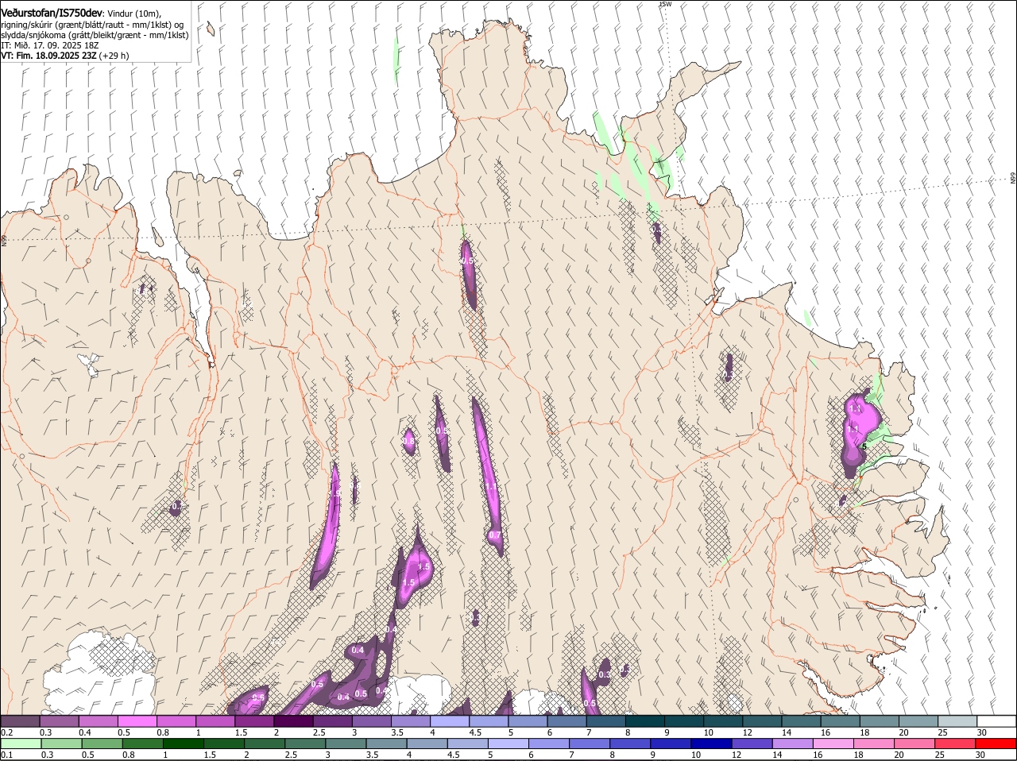Select the 25 swatch in the rain legend

point(954,744)
